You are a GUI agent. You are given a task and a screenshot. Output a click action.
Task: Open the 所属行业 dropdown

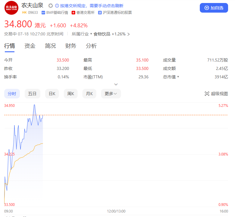pos(82,34)
